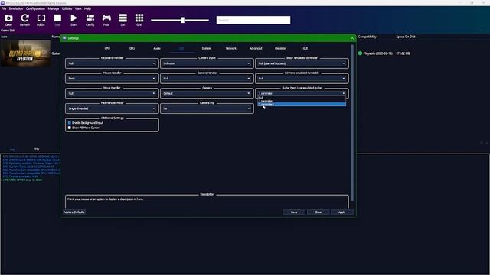
Task: Open the Configuration menu
Action: pyautogui.click(x=35, y=8)
